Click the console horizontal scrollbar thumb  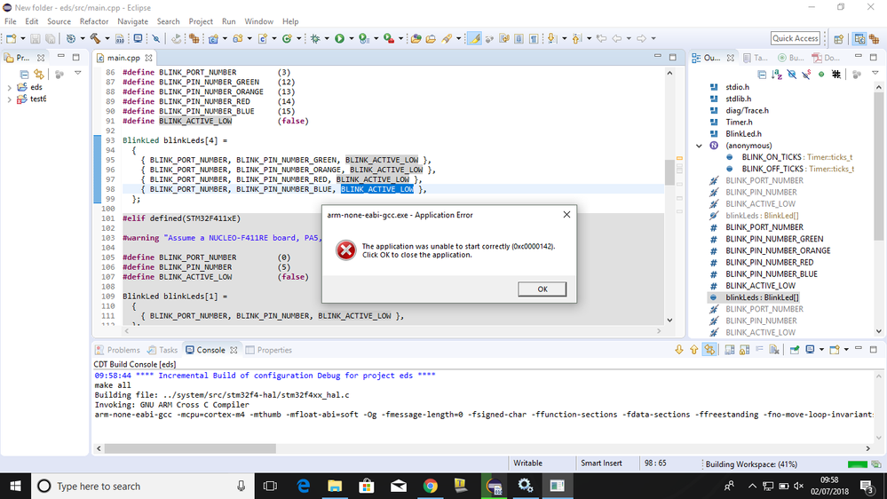190,448
